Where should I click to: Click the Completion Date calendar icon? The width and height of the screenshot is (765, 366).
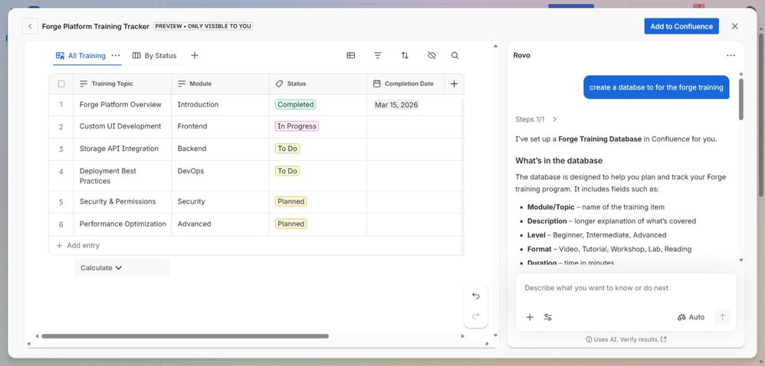(x=376, y=83)
